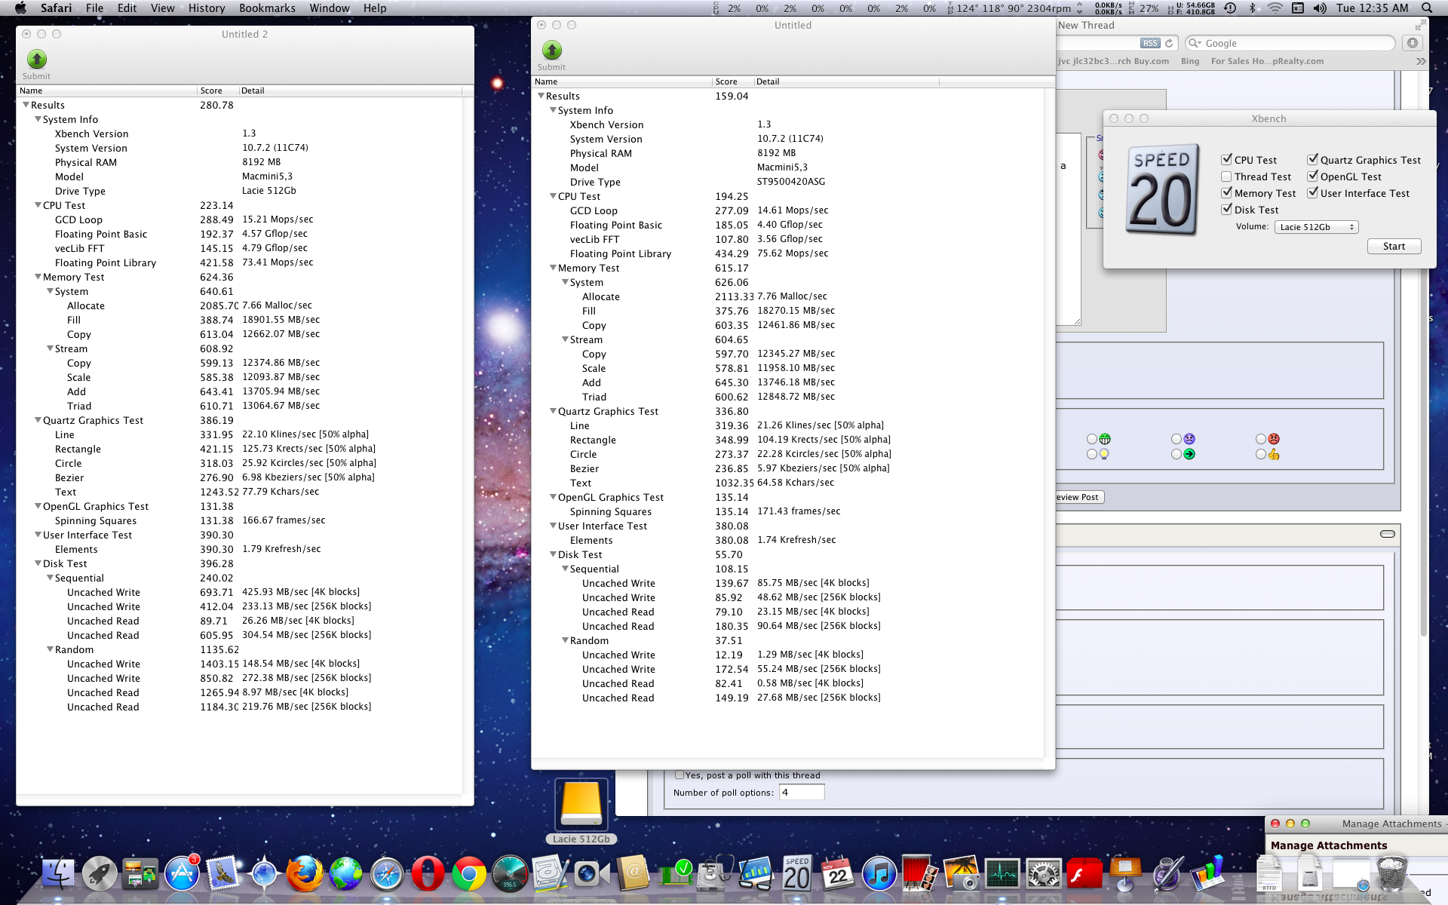The width and height of the screenshot is (1448, 905).
Task: Collapse Disk Test in Untitled window
Action: coord(553,554)
